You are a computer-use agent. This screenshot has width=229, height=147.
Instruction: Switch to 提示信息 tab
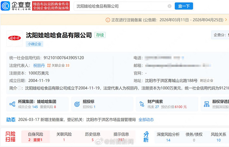(x=121, y=137)
